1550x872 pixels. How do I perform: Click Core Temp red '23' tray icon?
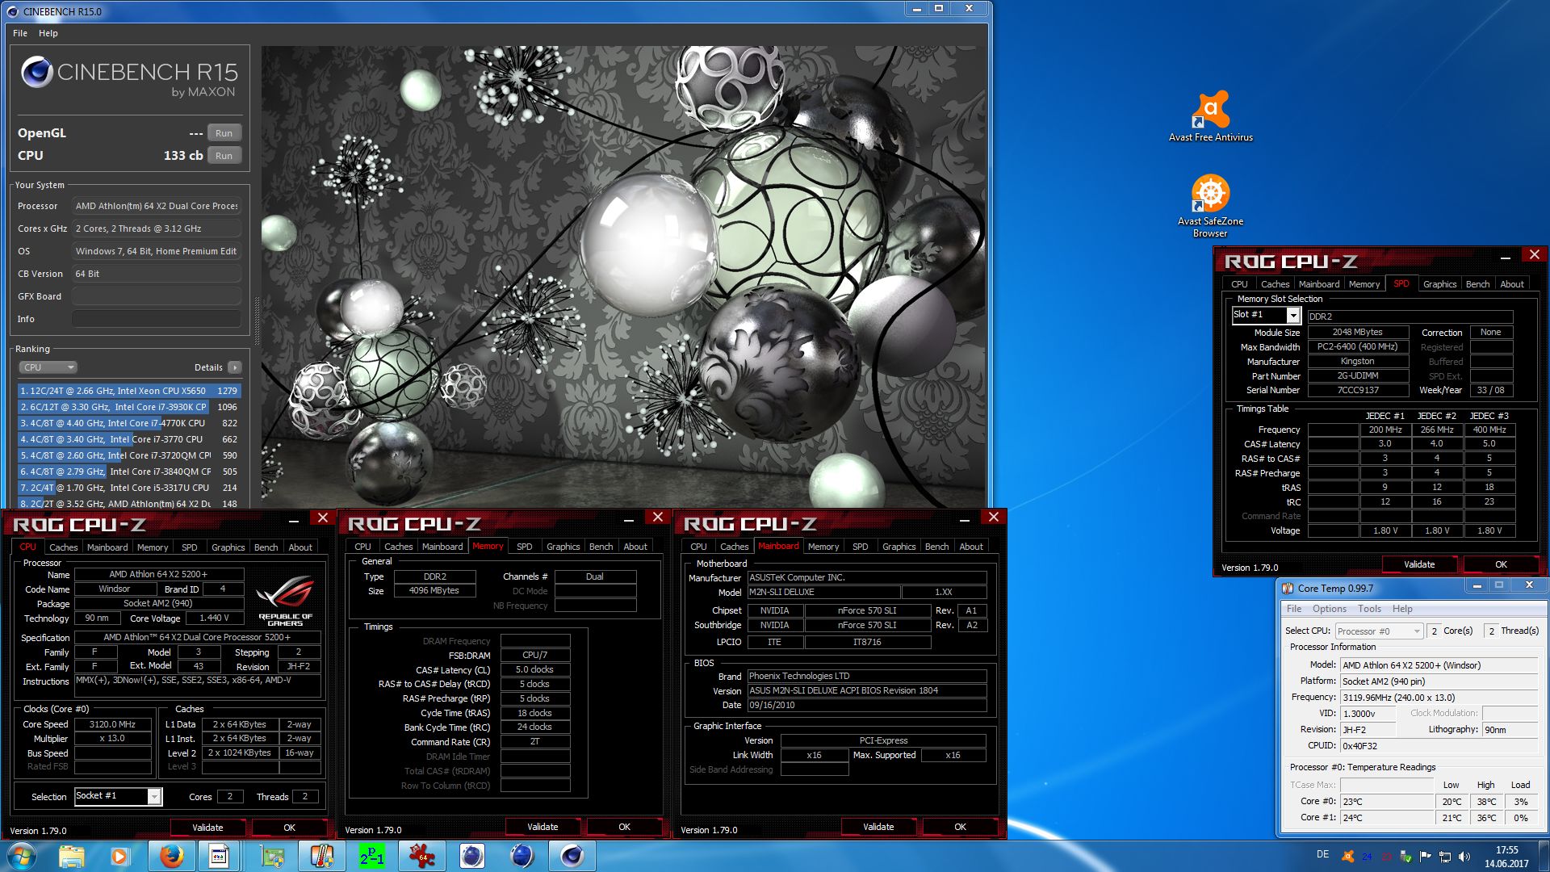click(1386, 857)
